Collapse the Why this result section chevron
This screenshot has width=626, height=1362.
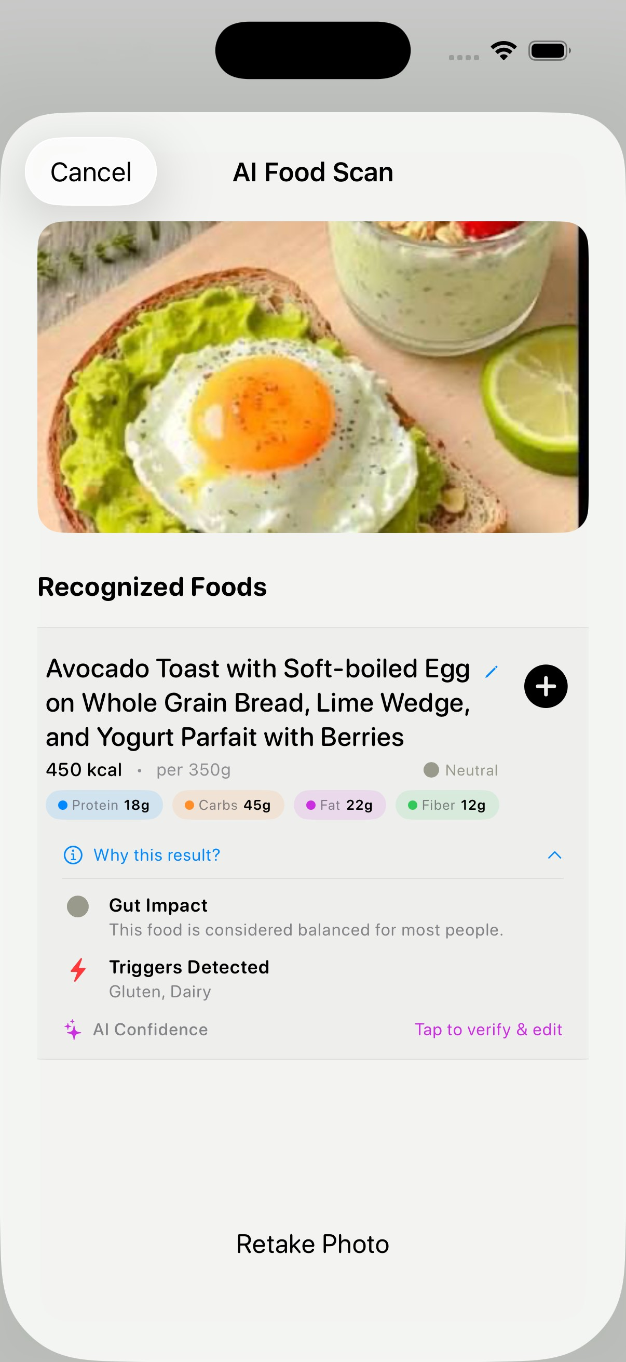554,855
